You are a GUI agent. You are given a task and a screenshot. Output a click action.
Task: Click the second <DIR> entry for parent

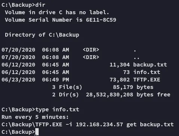[91, 57]
